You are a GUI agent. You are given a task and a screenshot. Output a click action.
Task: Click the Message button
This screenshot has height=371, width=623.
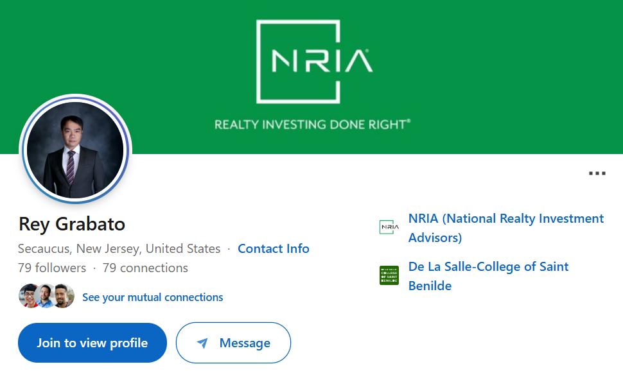click(x=233, y=343)
